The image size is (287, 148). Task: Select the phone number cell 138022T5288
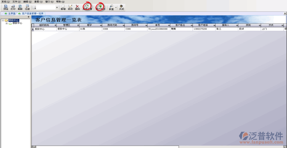[204, 29]
